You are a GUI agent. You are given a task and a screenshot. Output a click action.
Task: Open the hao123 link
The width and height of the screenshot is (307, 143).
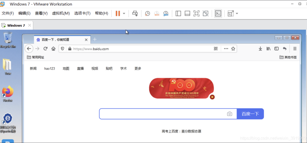(x=49, y=69)
